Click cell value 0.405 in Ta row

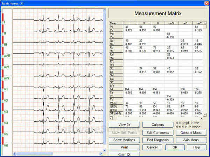tap(143, 93)
